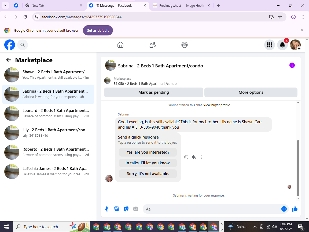Image resolution: width=309 pixels, height=232 pixels.
Task: Switch to the Freeimage.host browser tab
Action: [x=181, y=6]
